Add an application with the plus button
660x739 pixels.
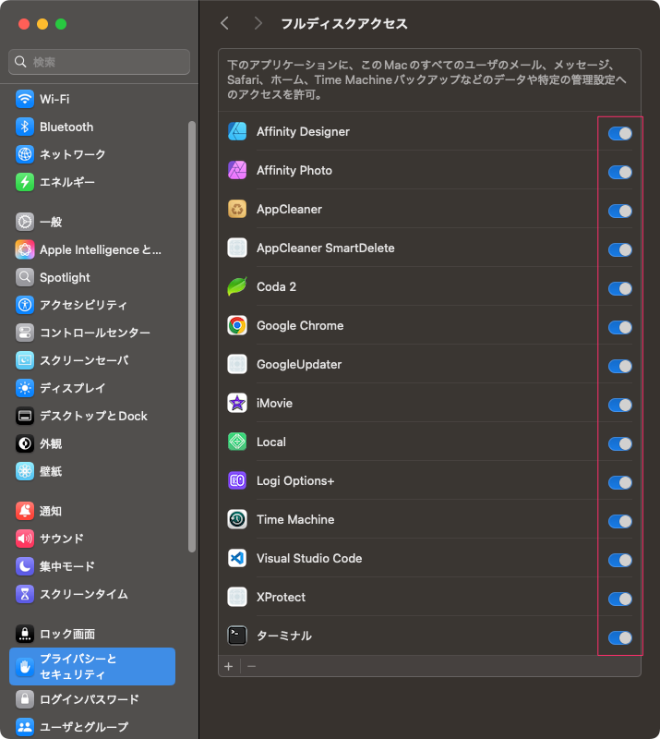[x=229, y=666]
